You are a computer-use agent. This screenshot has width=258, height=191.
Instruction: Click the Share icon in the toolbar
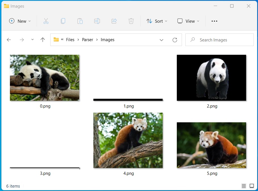pos(114,21)
